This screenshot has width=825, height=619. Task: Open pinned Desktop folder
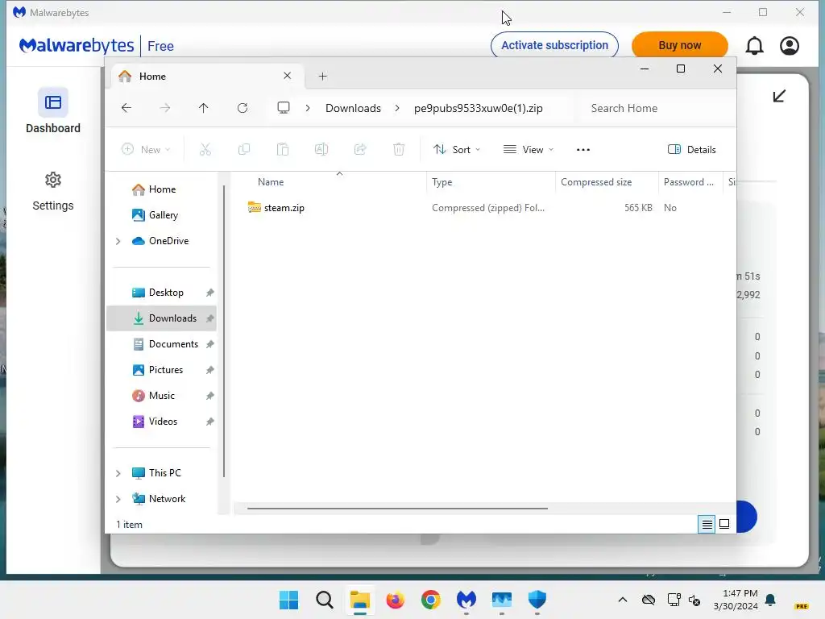166,292
